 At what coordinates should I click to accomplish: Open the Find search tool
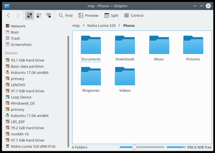point(65,15)
